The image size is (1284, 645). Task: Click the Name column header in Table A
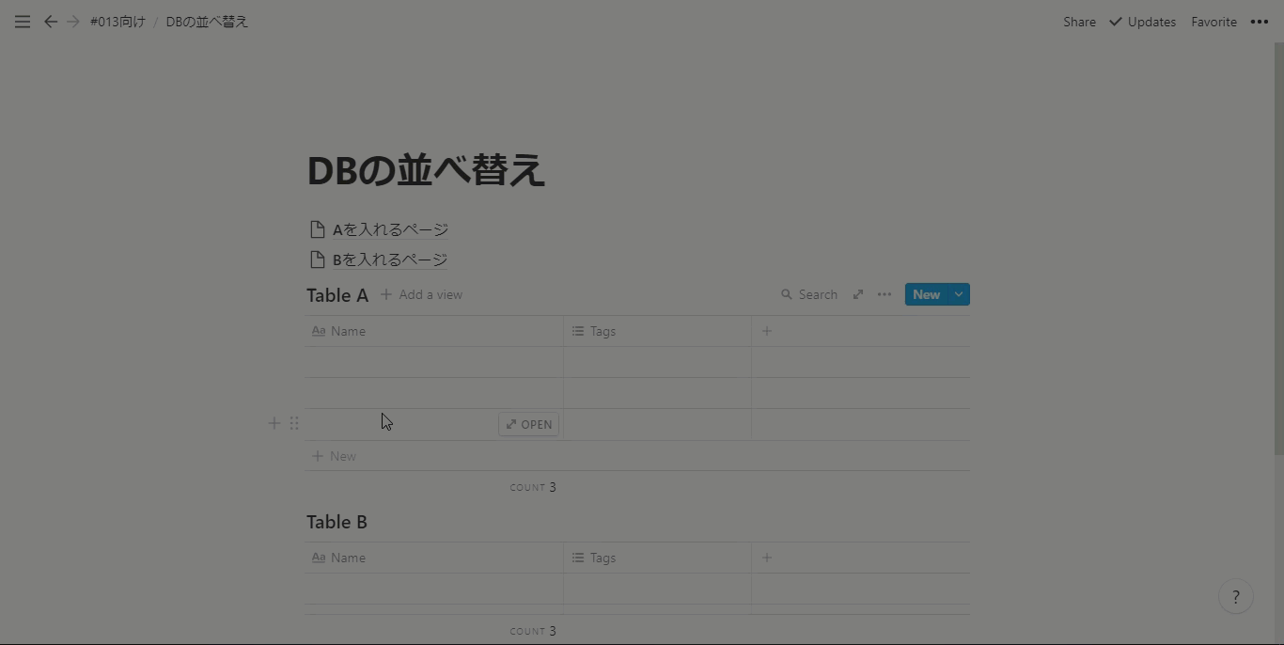[x=434, y=331]
